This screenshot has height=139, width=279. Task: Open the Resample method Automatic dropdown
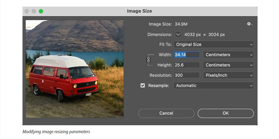[213, 86]
